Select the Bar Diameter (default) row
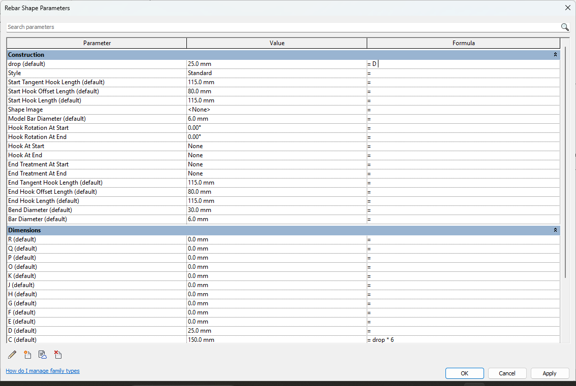This screenshot has width=576, height=386. [97, 219]
